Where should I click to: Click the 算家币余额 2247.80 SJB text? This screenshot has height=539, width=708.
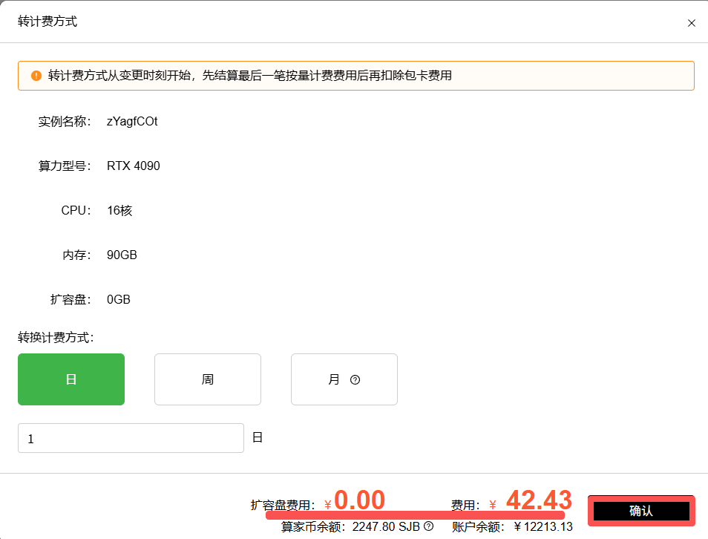350,526
